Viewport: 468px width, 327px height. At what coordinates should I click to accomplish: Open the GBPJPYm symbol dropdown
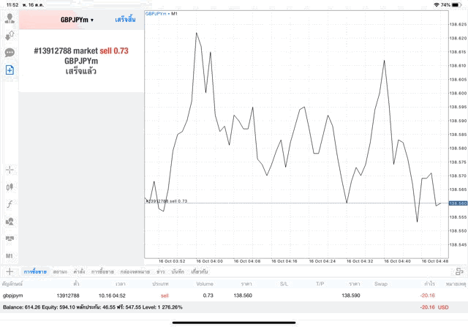(x=77, y=20)
